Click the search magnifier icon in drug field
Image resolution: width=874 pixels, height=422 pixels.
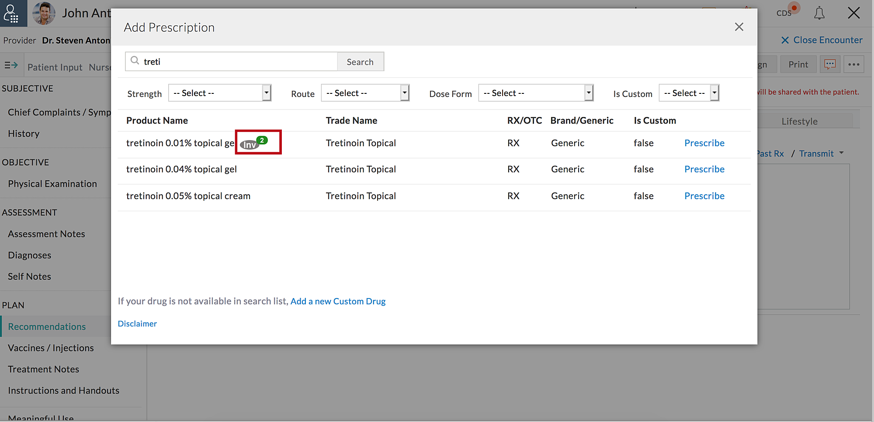point(135,61)
